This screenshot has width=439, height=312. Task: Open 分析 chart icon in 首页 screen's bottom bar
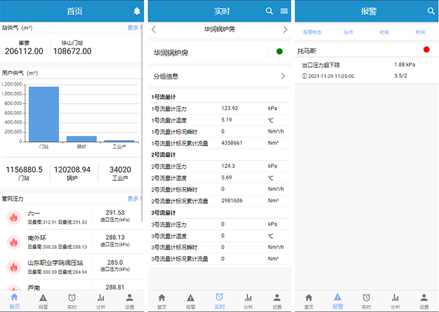(101, 300)
